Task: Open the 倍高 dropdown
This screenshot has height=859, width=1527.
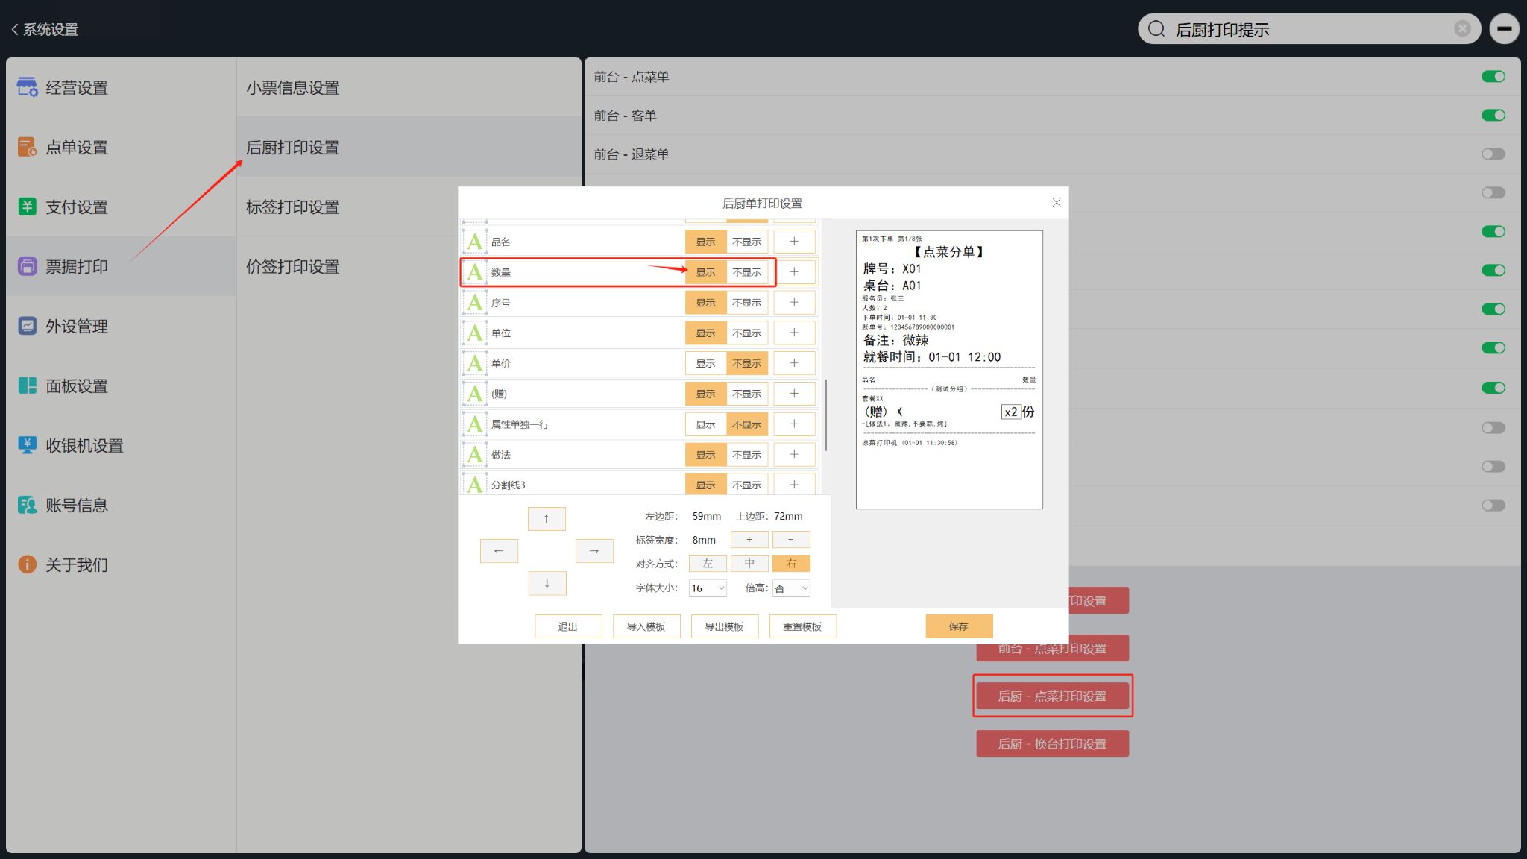Action: click(x=791, y=588)
